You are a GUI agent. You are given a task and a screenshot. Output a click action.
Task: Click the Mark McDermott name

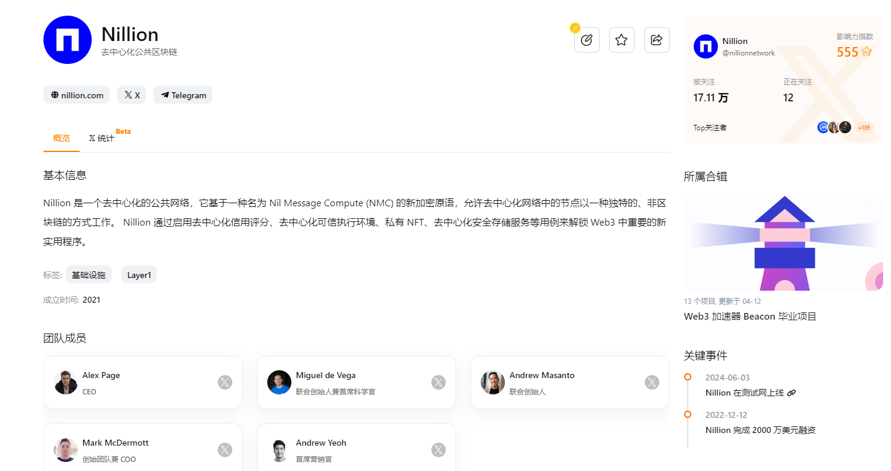[115, 443]
